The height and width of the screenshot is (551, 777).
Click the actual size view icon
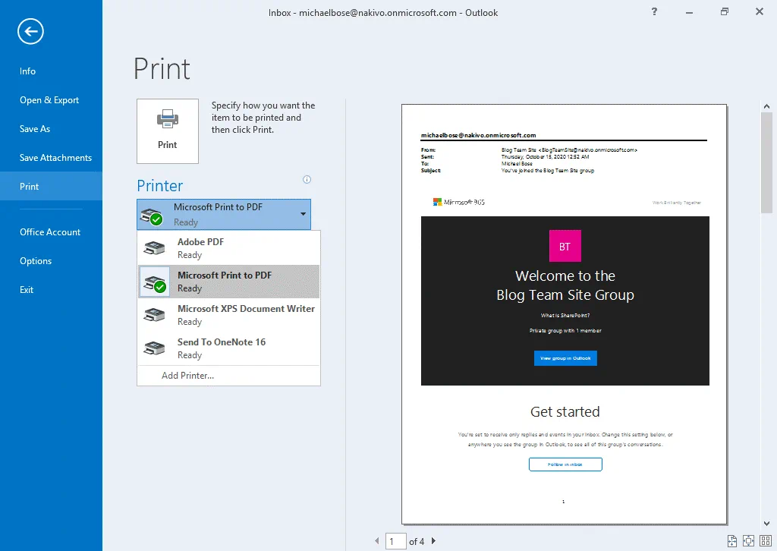(x=732, y=541)
